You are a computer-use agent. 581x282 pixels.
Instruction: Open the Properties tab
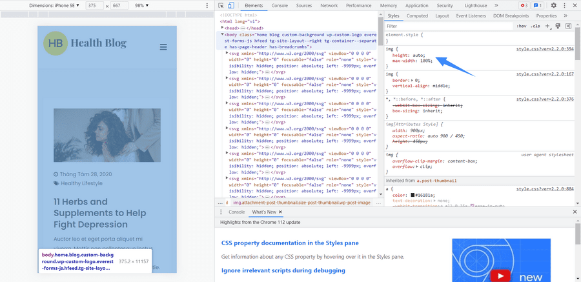[546, 16]
